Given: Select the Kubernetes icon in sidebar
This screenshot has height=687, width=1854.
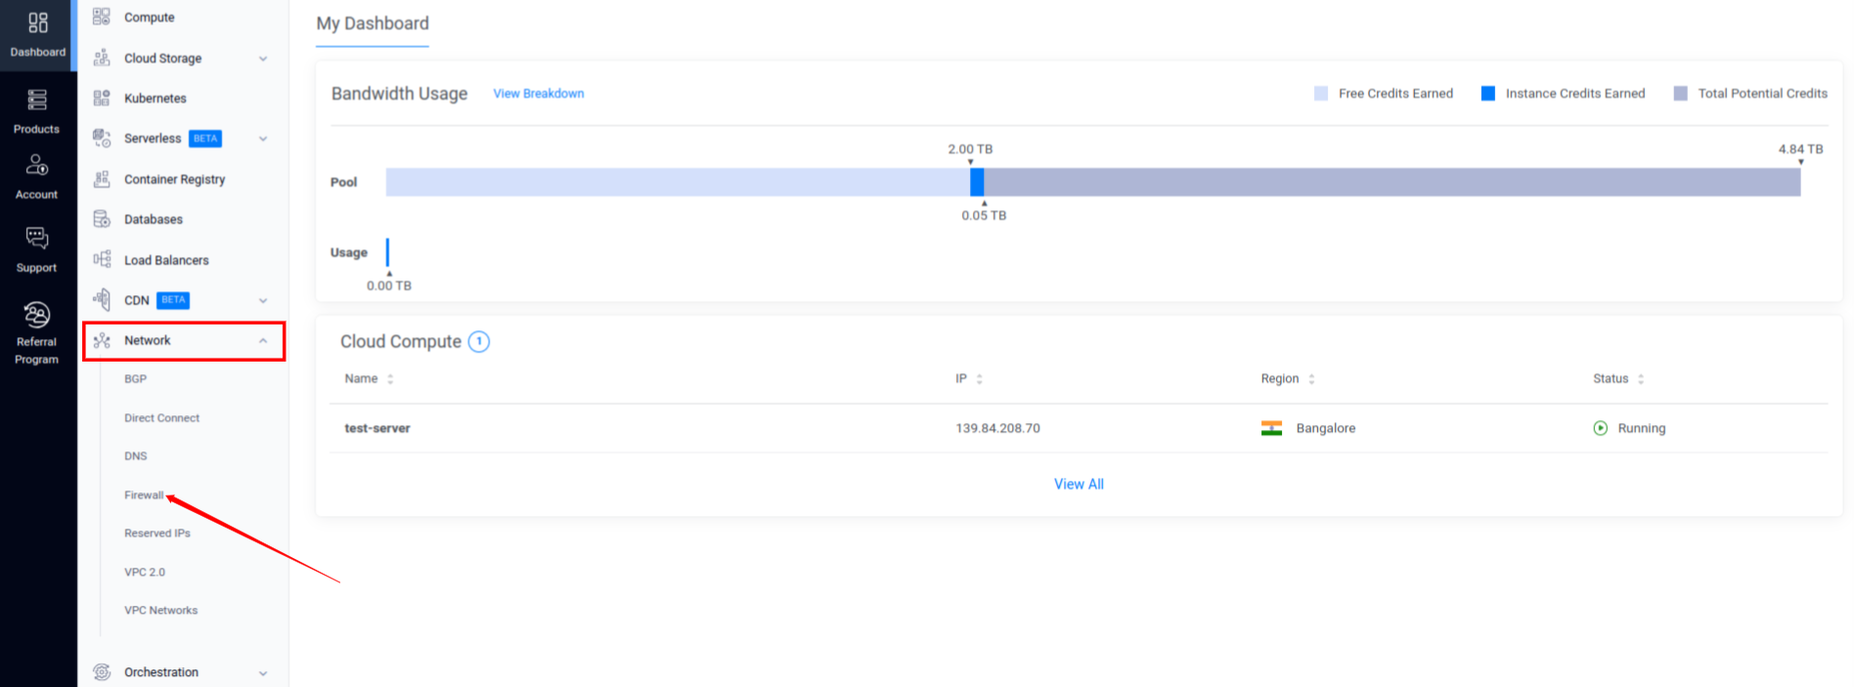Looking at the screenshot, I should coord(101,98).
